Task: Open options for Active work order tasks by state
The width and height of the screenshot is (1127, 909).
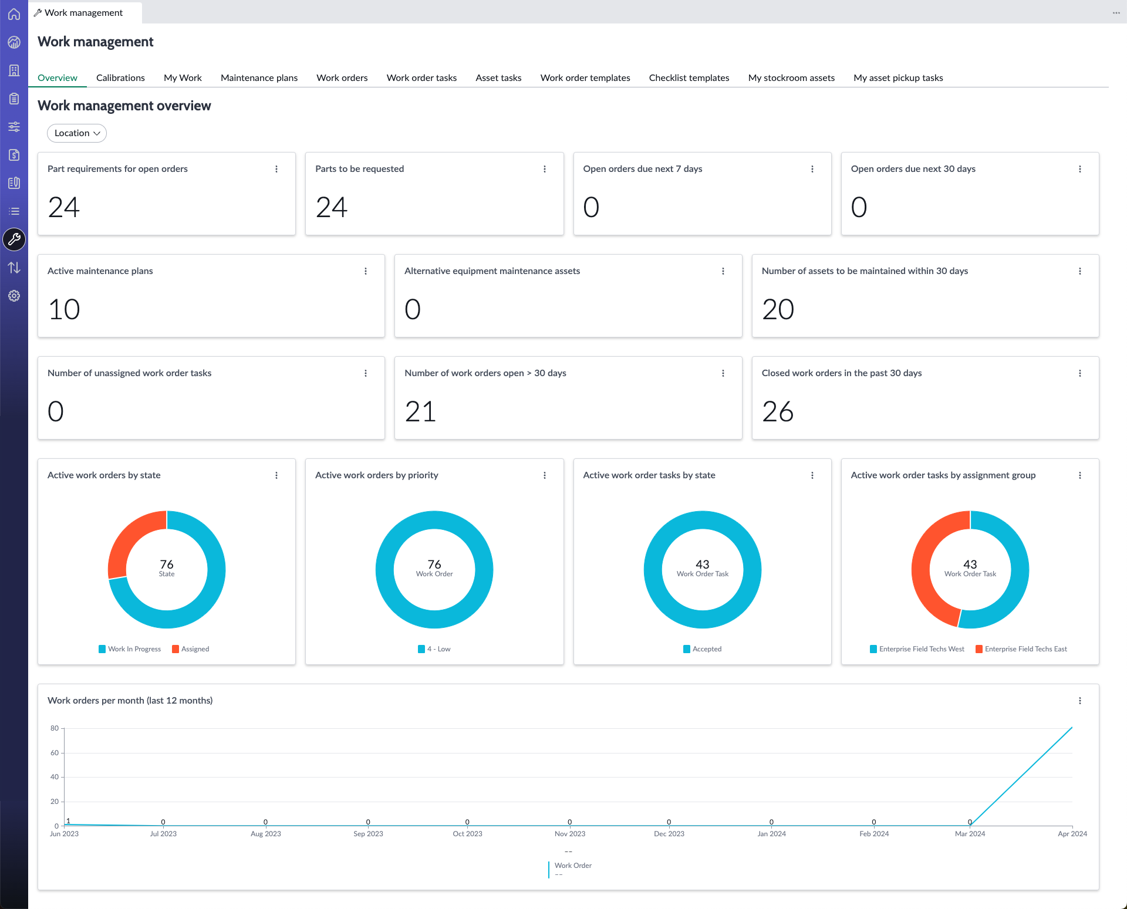Action: 812,475
